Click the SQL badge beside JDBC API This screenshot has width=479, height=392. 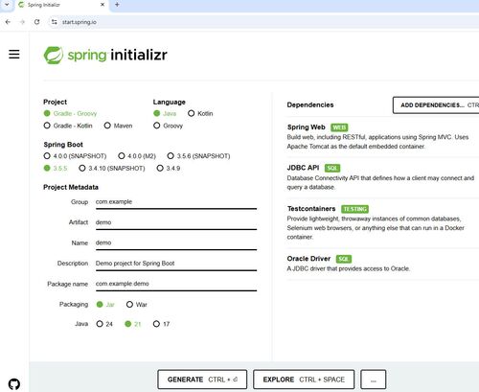[332, 168]
